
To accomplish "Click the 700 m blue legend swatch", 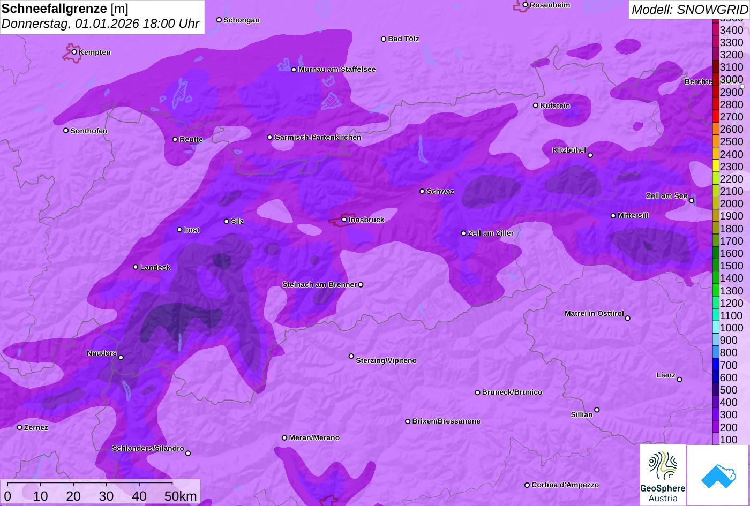I will tap(716, 365).
